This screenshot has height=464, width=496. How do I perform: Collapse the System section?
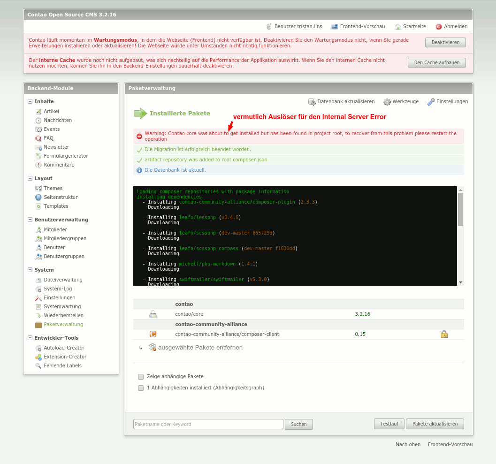[x=30, y=270]
